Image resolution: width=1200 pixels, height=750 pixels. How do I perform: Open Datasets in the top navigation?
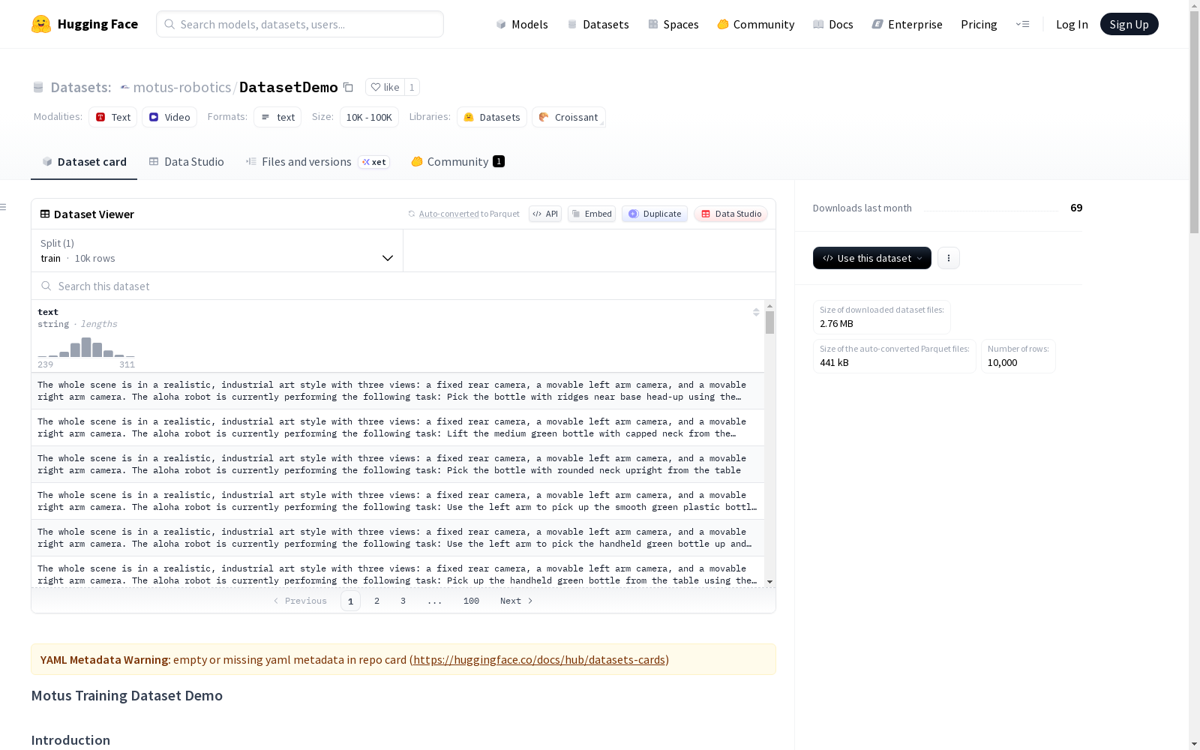coord(598,24)
